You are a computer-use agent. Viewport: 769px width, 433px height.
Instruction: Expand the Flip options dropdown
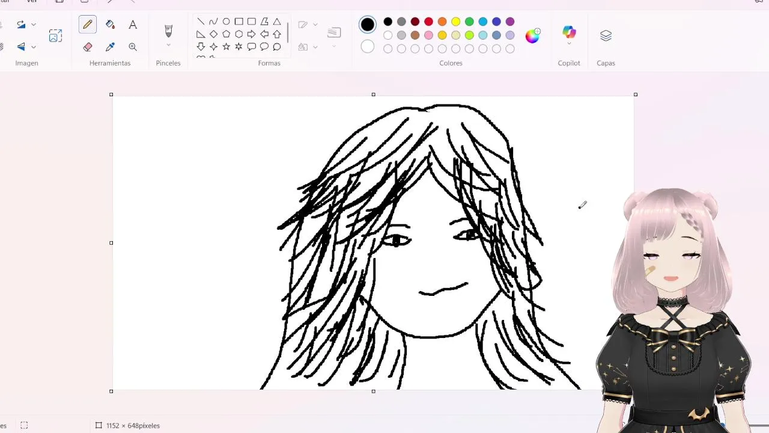(x=34, y=47)
